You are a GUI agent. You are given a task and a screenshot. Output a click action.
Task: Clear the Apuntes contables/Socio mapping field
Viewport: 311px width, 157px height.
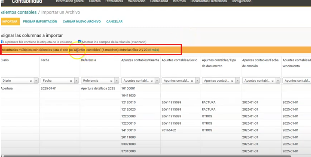[x=192, y=81]
